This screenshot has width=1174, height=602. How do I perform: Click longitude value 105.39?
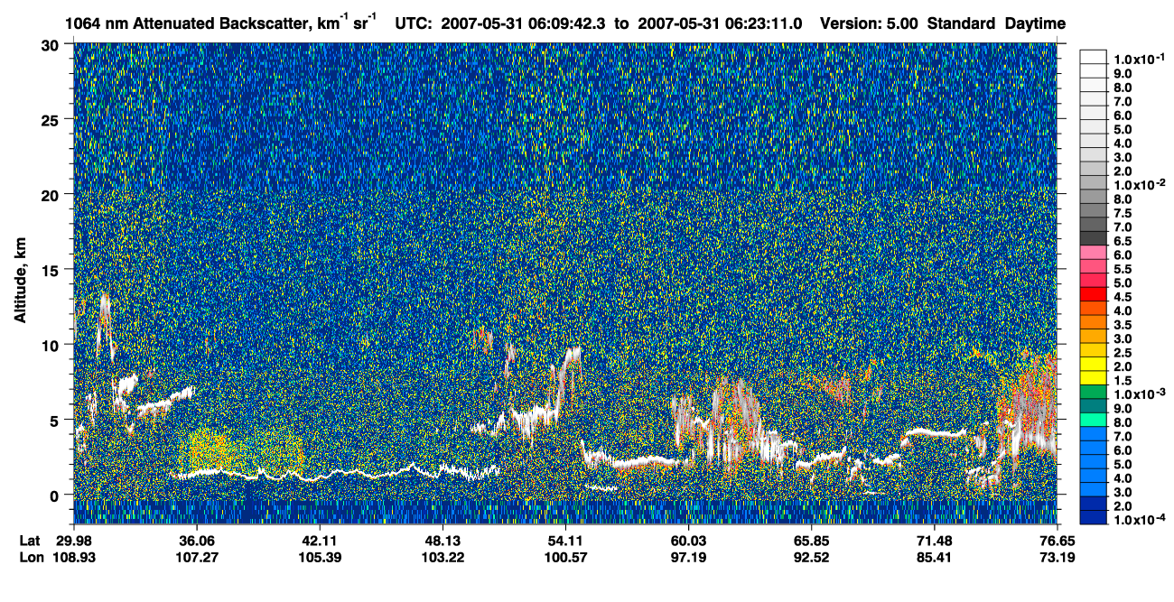point(320,557)
